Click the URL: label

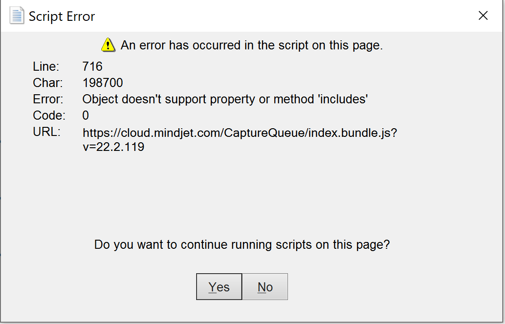[47, 132]
